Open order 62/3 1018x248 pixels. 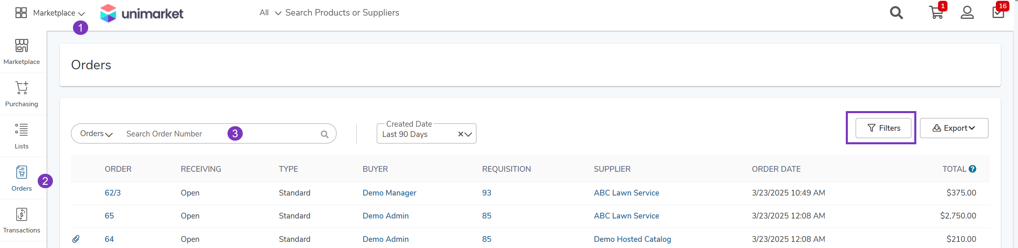pos(113,193)
